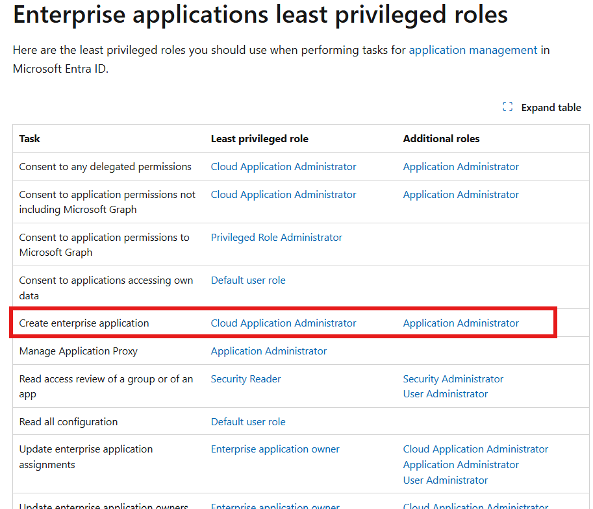
Task: Open the Security Reader link
Action: tap(246, 379)
